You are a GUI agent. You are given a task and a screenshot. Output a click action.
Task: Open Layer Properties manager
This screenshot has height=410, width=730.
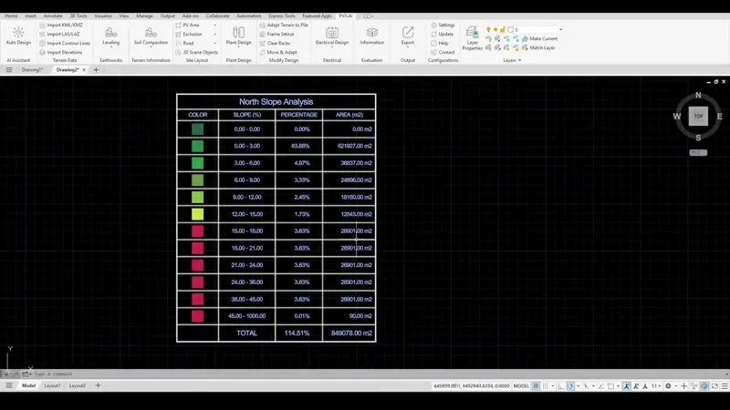coord(472,38)
